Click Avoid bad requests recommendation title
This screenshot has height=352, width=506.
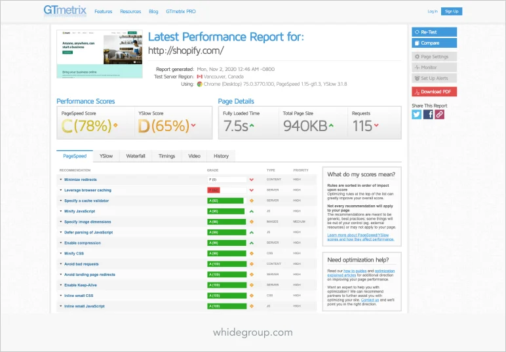(81, 264)
